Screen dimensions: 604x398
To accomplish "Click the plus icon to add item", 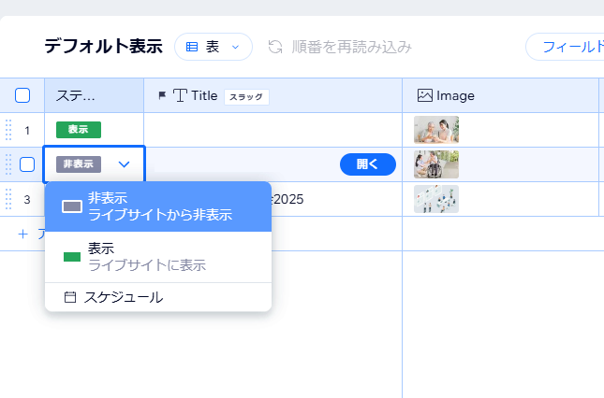I will 23,234.
